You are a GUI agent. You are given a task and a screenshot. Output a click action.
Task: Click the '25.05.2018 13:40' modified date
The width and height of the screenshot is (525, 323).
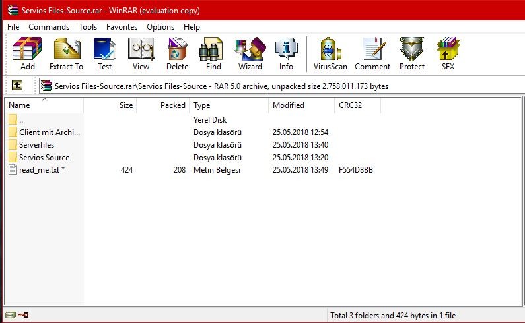300,145
